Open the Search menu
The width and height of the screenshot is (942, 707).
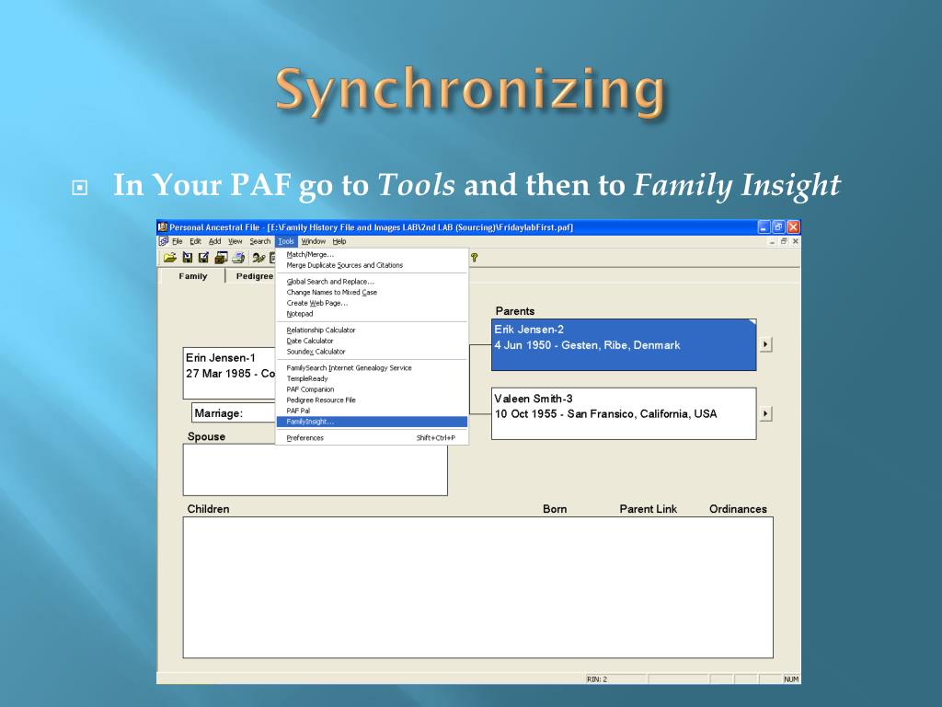[260, 241]
